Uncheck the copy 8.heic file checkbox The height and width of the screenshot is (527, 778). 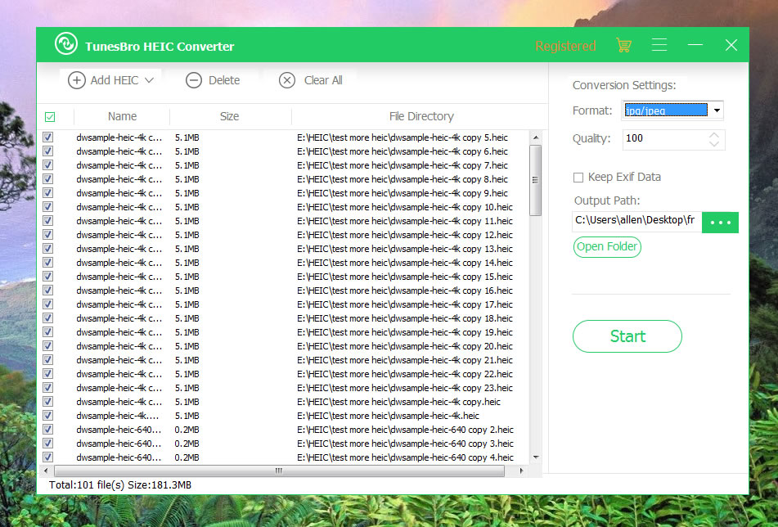coord(47,179)
